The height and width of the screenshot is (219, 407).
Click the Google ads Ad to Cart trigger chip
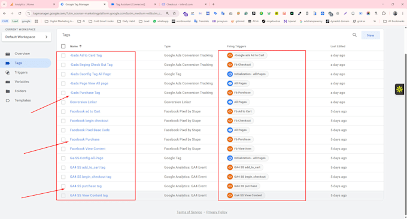[x=247, y=55]
